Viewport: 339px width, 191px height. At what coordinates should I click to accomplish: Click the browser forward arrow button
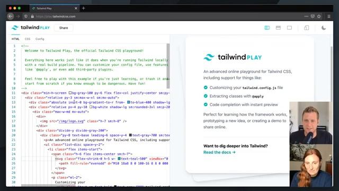18,16
